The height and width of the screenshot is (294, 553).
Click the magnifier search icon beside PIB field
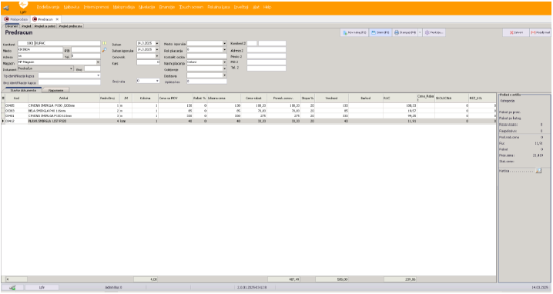[105, 50]
